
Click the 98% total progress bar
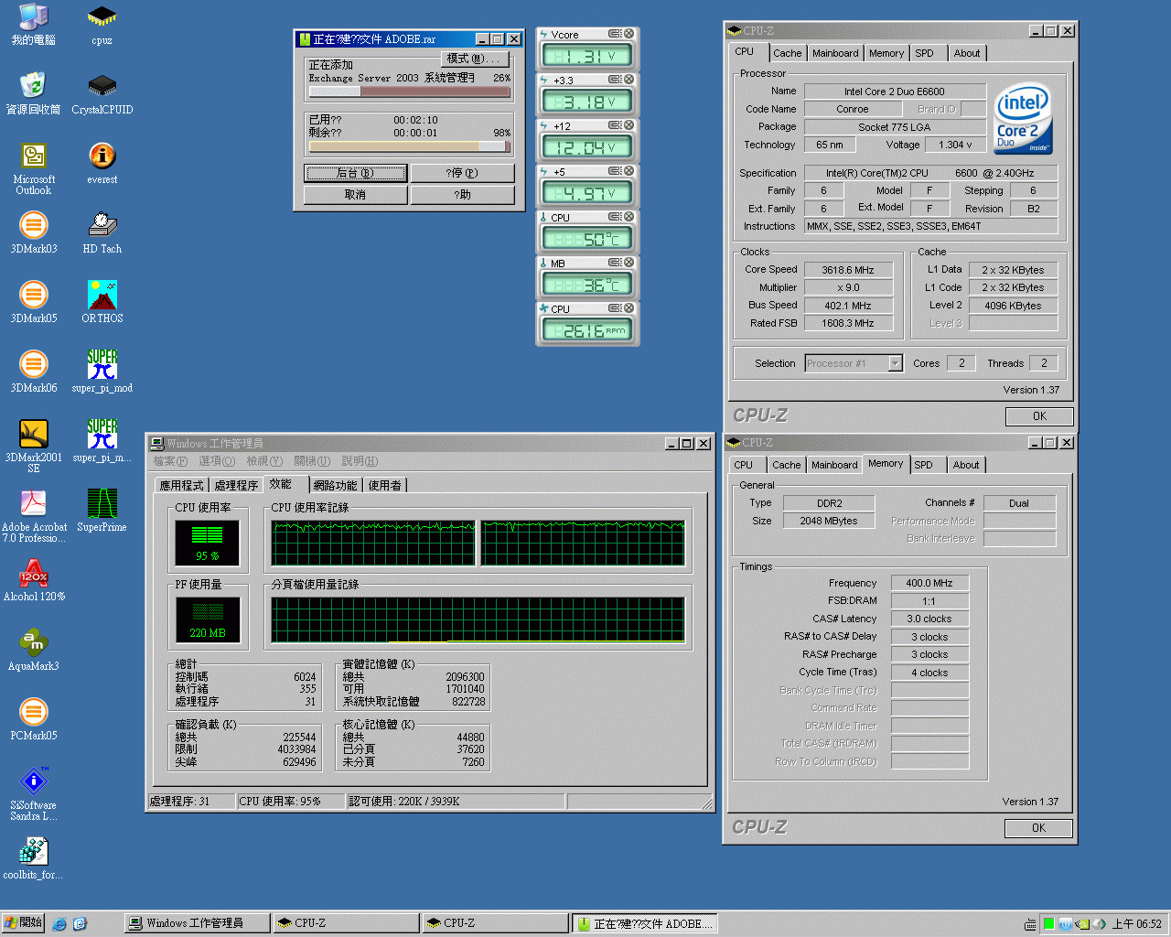click(409, 146)
